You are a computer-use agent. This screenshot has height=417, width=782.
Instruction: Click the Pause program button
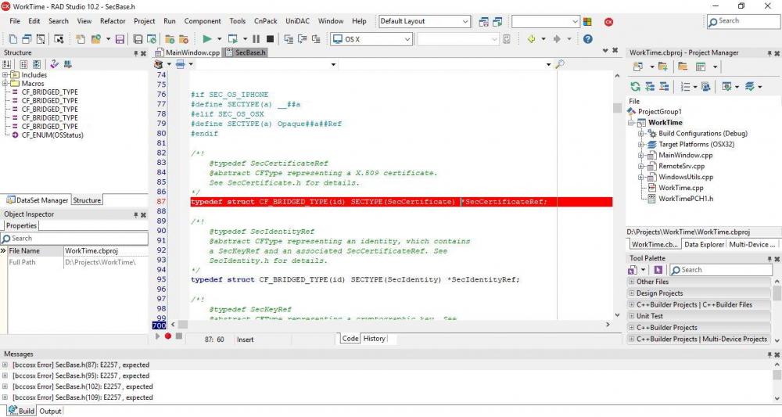(256, 39)
